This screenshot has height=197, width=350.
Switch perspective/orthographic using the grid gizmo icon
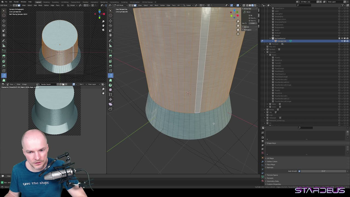pyautogui.click(x=238, y=34)
